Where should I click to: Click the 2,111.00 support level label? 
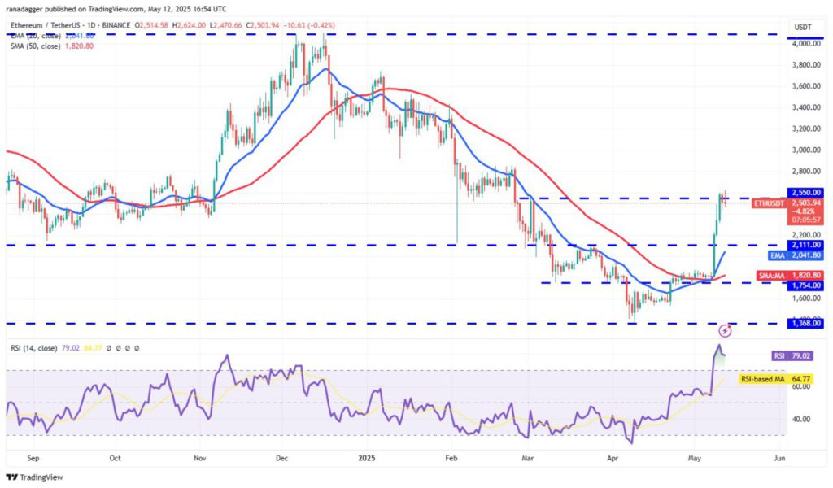806,244
